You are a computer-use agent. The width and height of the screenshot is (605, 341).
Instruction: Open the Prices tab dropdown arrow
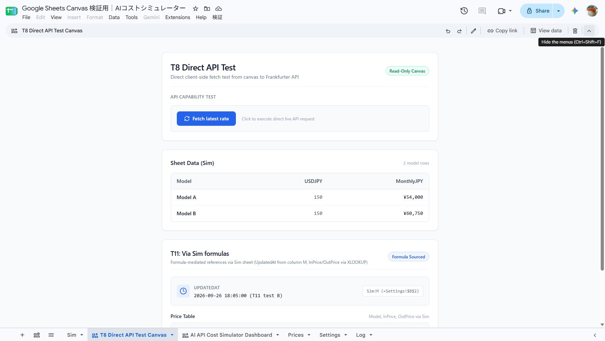[309, 335]
